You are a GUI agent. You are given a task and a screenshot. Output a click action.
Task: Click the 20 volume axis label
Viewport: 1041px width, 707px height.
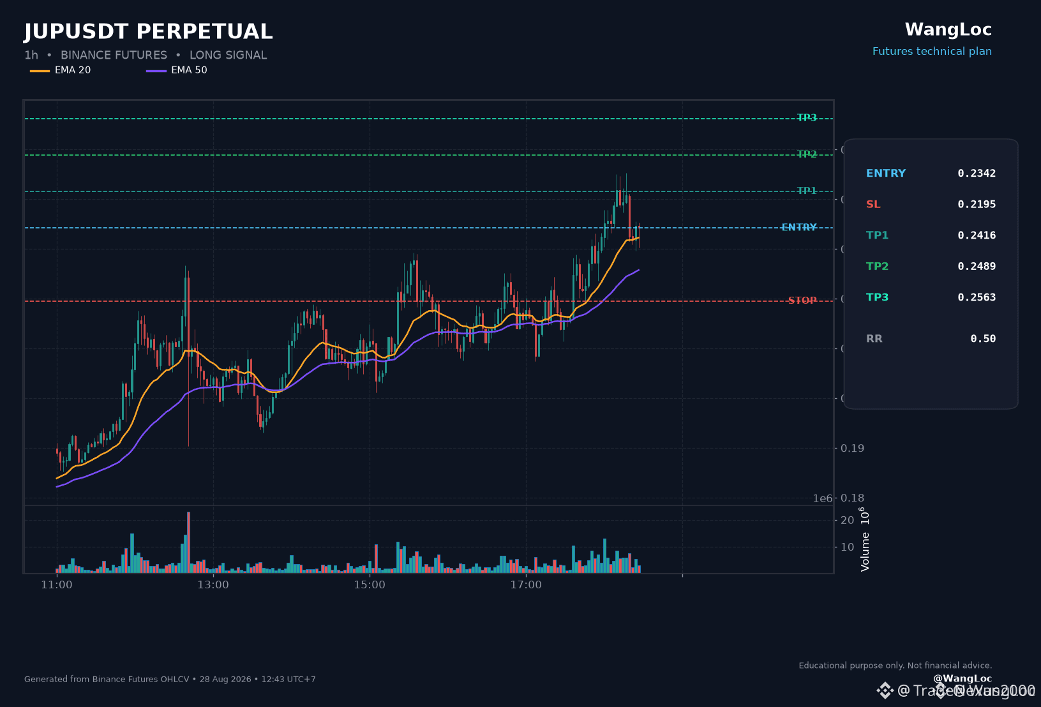[847, 520]
